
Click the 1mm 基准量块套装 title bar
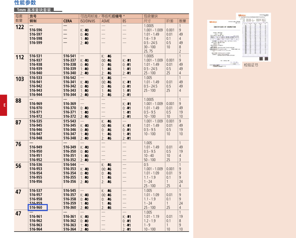[34, 10]
